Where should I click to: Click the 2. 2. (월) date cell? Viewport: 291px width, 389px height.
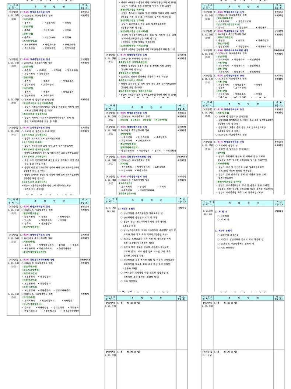(110, 208)
